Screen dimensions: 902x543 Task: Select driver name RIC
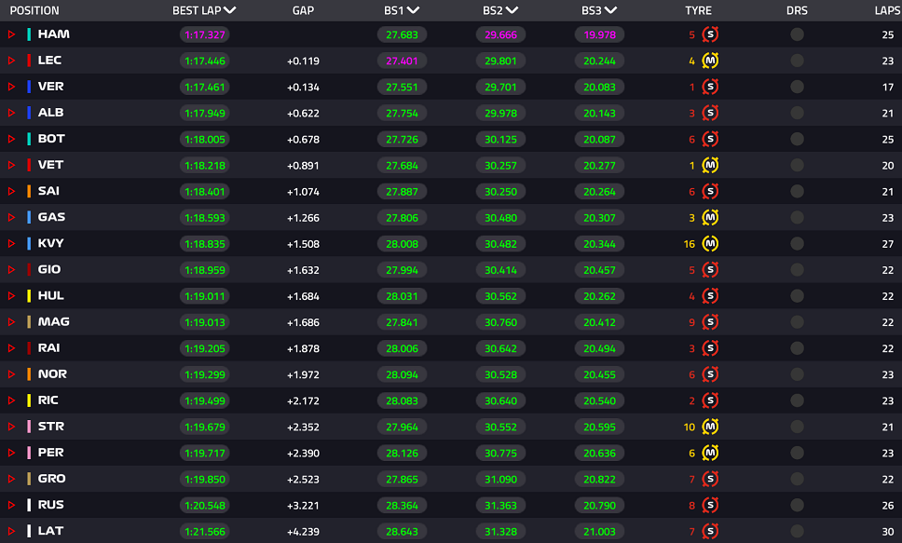pyautogui.click(x=48, y=400)
